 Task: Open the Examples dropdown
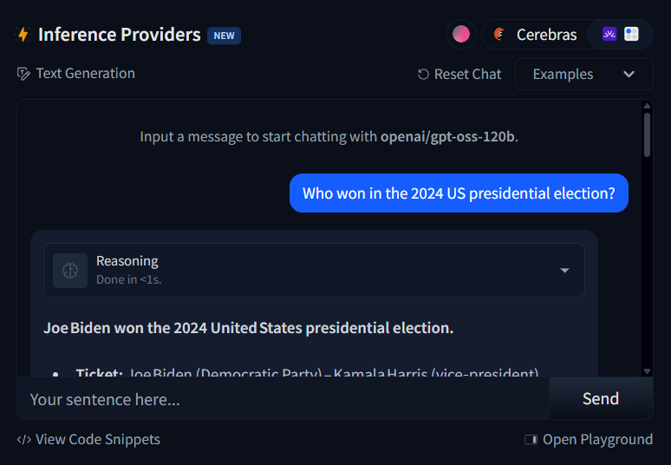(x=583, y=75)
